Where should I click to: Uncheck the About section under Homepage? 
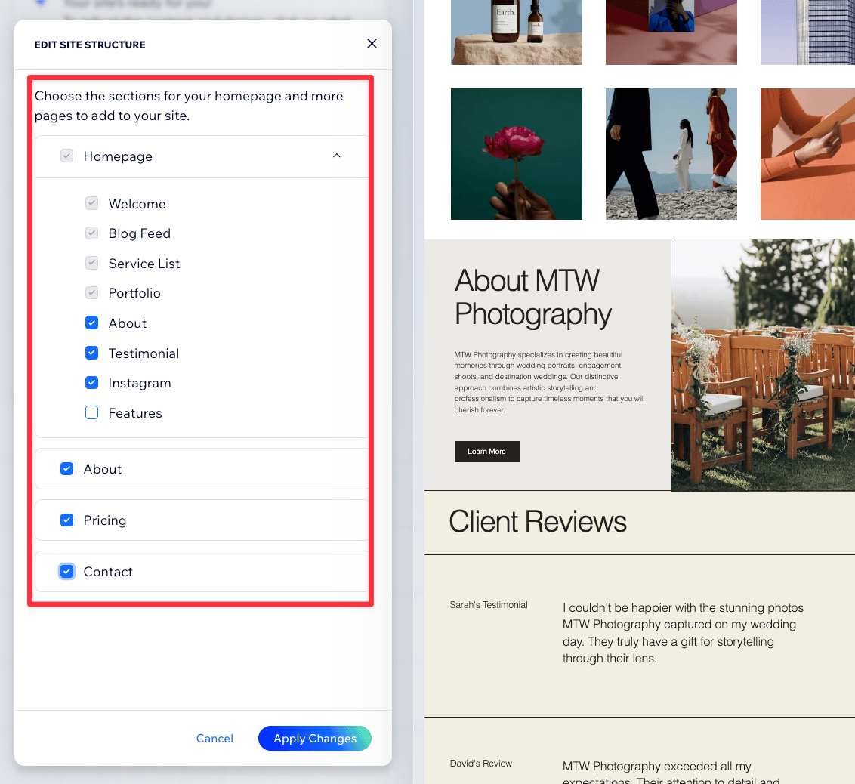point(91,323)
